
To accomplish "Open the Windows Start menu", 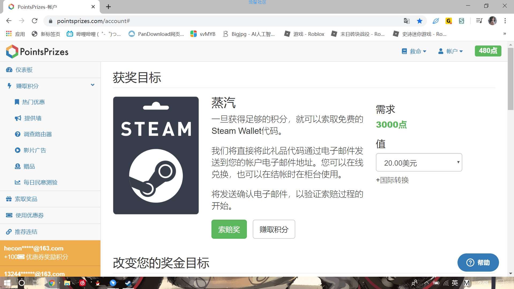I will click(x=7, y=283).
